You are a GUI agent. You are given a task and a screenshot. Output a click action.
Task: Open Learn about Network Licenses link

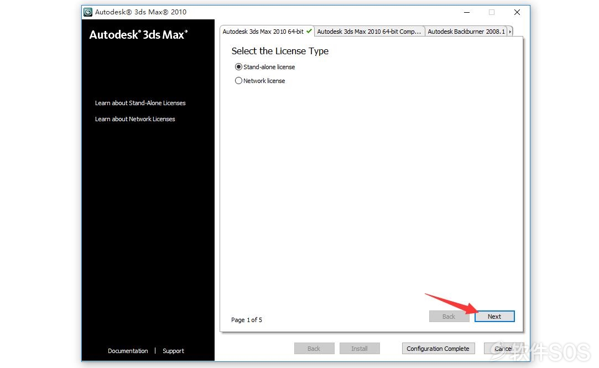(135, 119)
